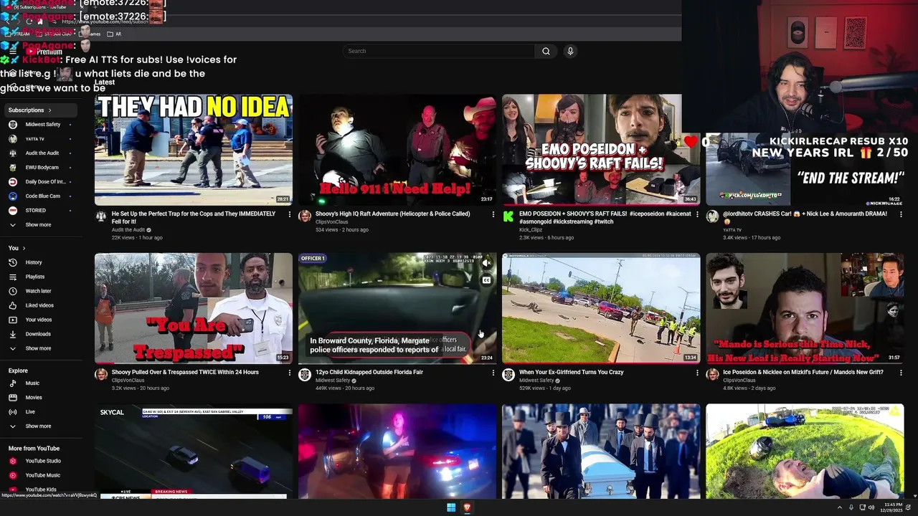Open title When Your Ex-Girlfriend Turns You Crazy
The height and width of the screenshot is (516, 918).
tap(571, 373)
